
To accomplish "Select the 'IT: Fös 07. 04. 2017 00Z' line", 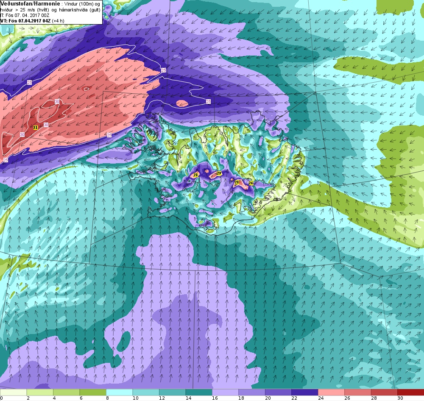I will [25, 15].
